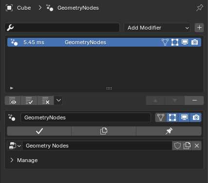Toggle Render display in the modifier header
The height and width of the screenshot is (183, 208).
(x=196, y=117)
